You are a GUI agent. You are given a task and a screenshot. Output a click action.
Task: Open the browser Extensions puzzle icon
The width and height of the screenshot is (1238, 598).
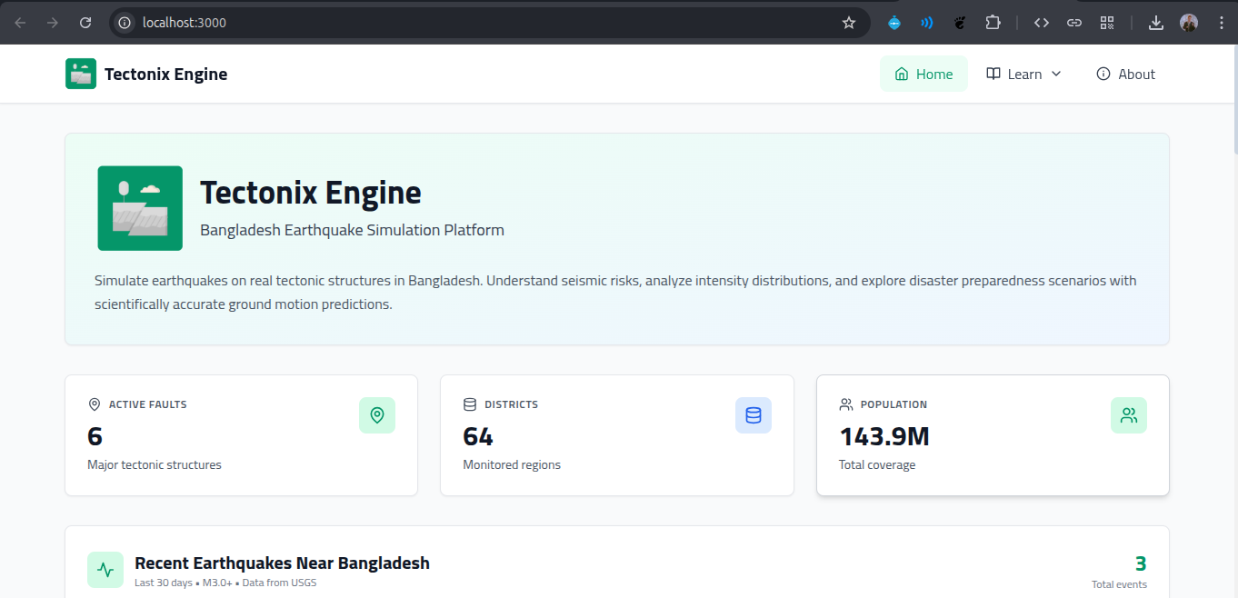pyautogui.click(x=993, y=23)
